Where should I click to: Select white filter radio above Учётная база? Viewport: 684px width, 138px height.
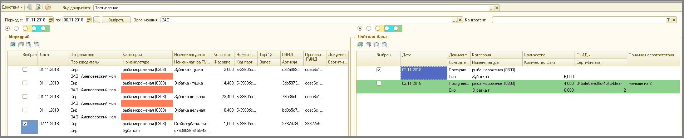click(x=369, y=29)
